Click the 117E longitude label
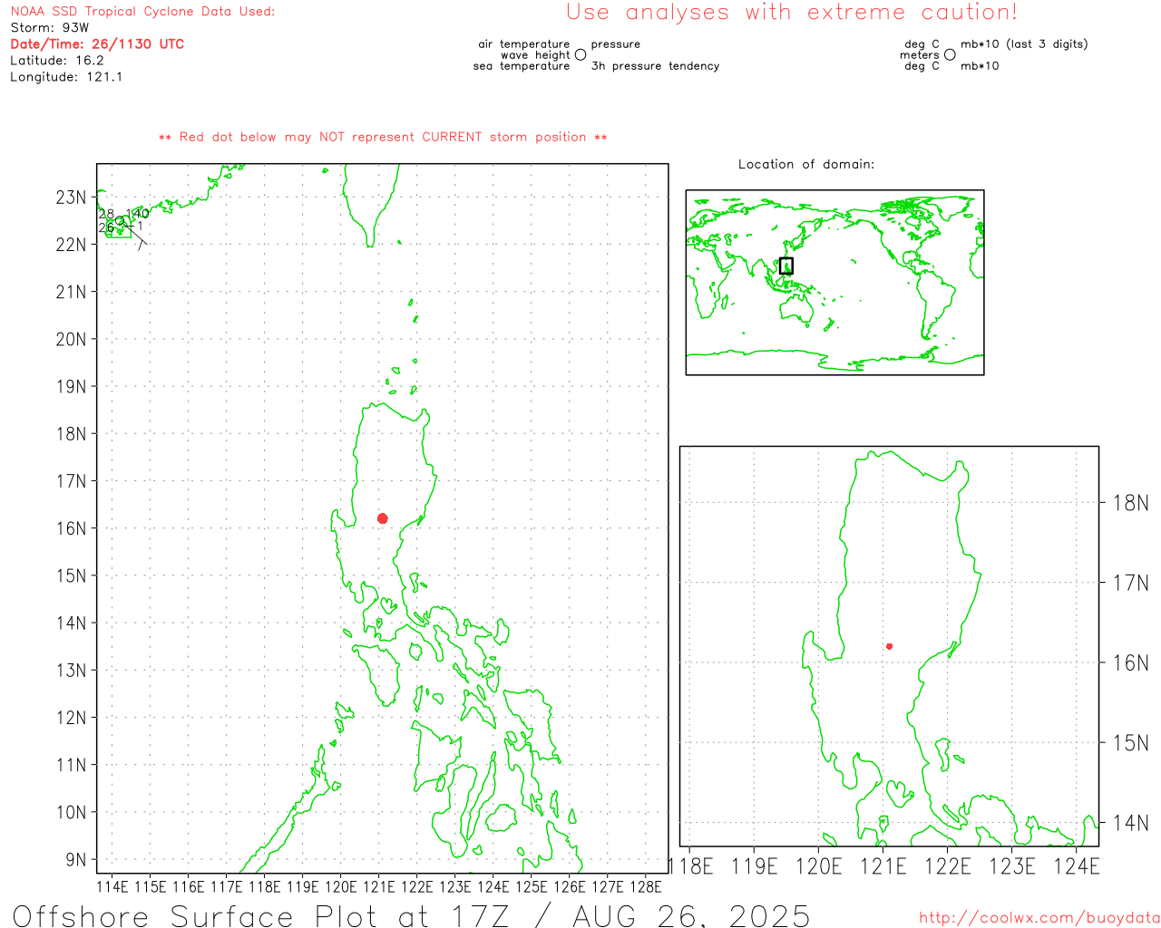 [x=227, y=886]
